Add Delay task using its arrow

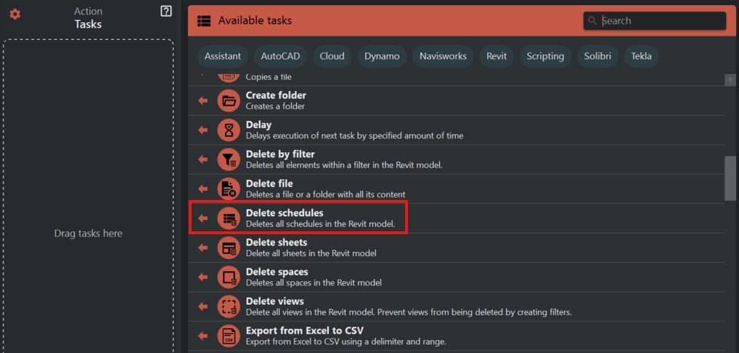(x=203, y=130)
